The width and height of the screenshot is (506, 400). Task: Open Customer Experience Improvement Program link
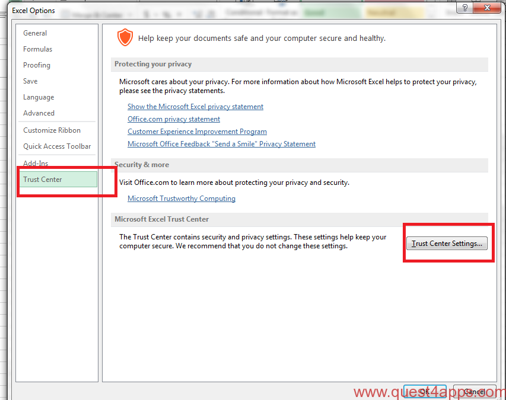click(197, 132)
